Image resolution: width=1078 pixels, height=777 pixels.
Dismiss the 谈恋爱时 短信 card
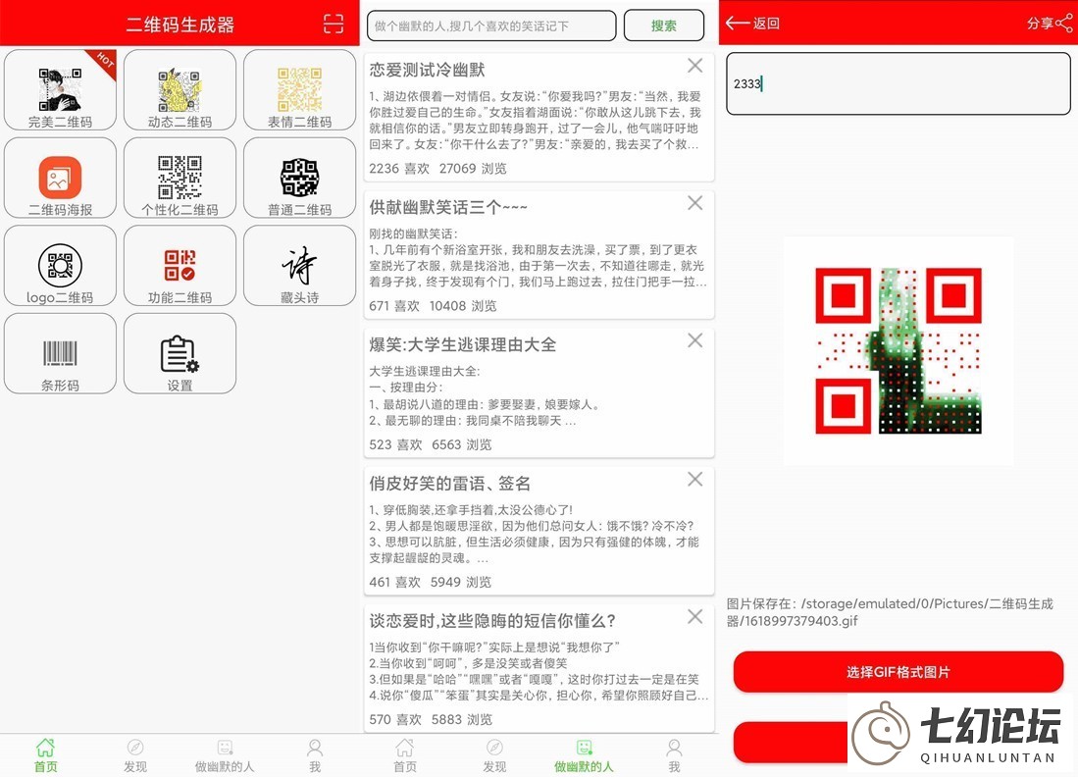[695, 617]
